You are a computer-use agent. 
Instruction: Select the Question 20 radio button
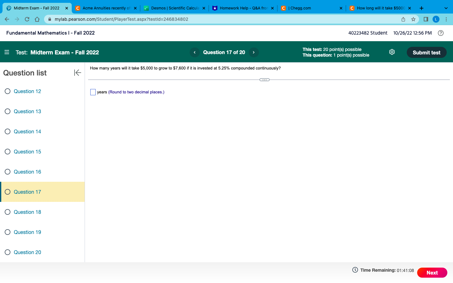[x=8, y=252]
